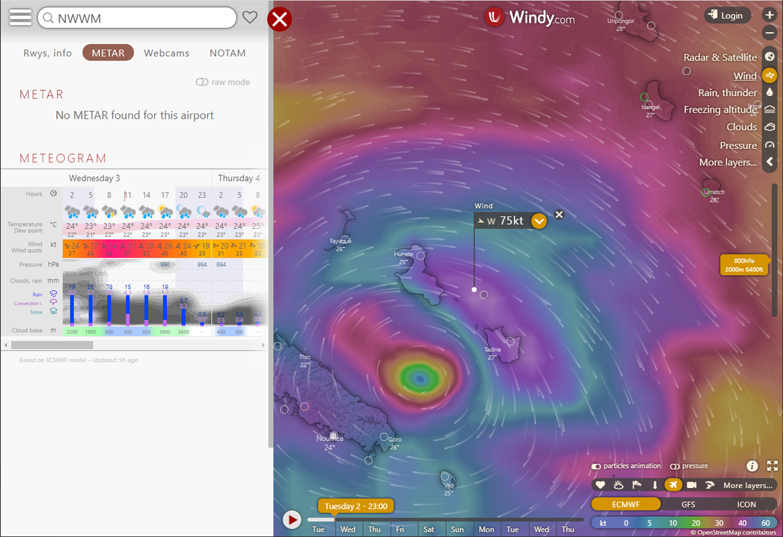Jump timeline to Sun
The image size is (783, 537).
(458, 530)
